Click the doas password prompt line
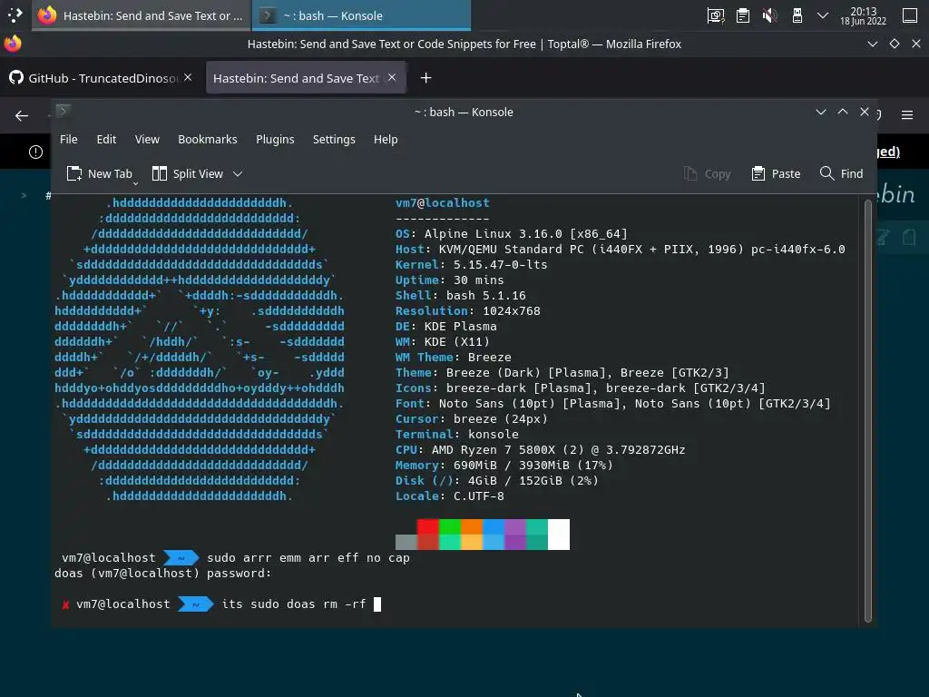Screen dimensions: 929x697 (x=163, y=574)
